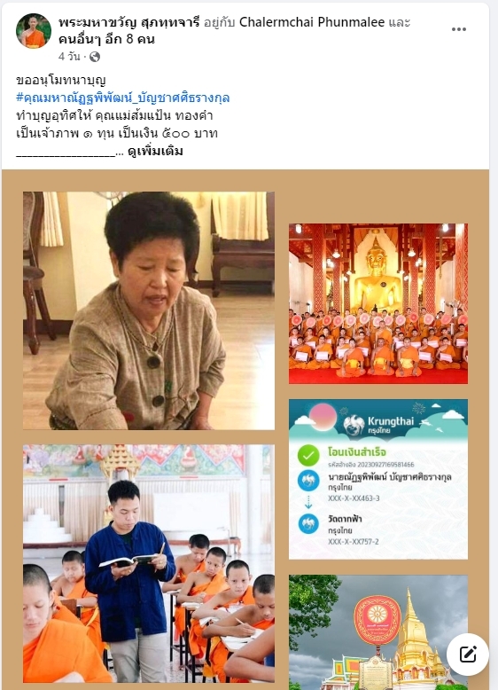Image resolution: width=498 pixels, height=690 pixels.
Task: Open the photo of the elderly woman
Action: point(149,310)
